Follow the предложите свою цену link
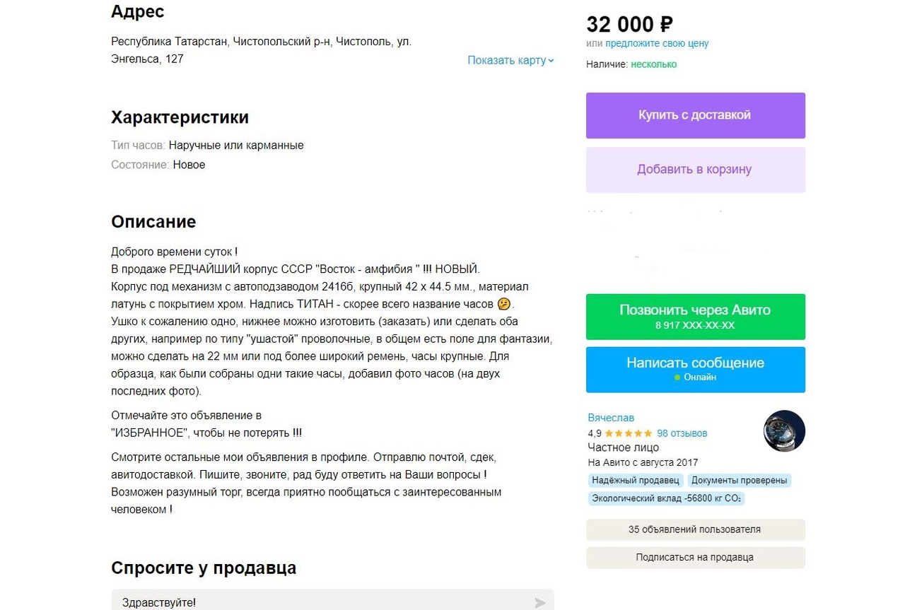Image resolution: width=905 pixels, height=610 pixels. (x=657, y=43)
